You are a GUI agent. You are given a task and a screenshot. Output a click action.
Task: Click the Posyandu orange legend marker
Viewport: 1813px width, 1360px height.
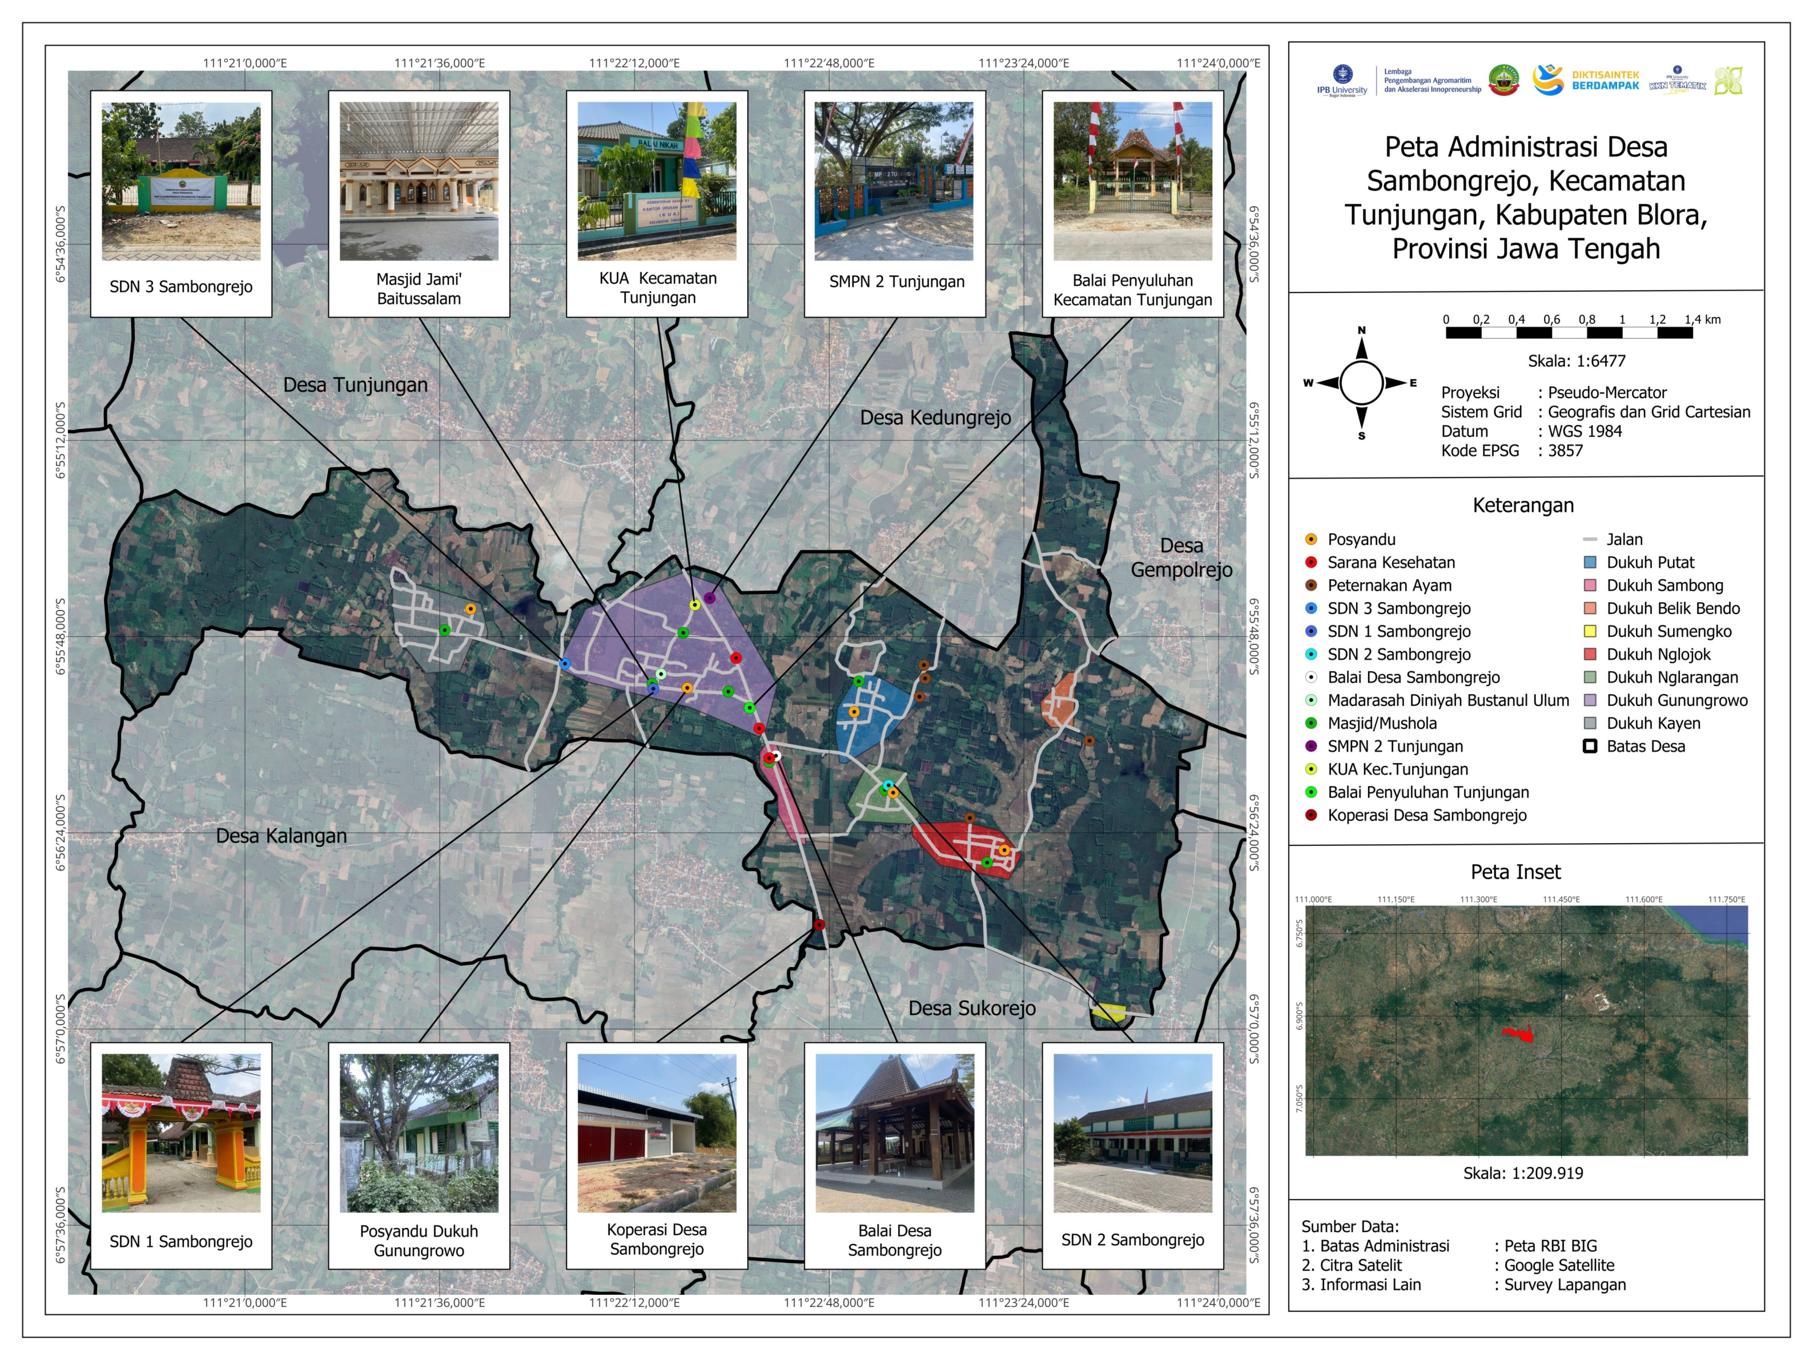(x=1310, y=539)
